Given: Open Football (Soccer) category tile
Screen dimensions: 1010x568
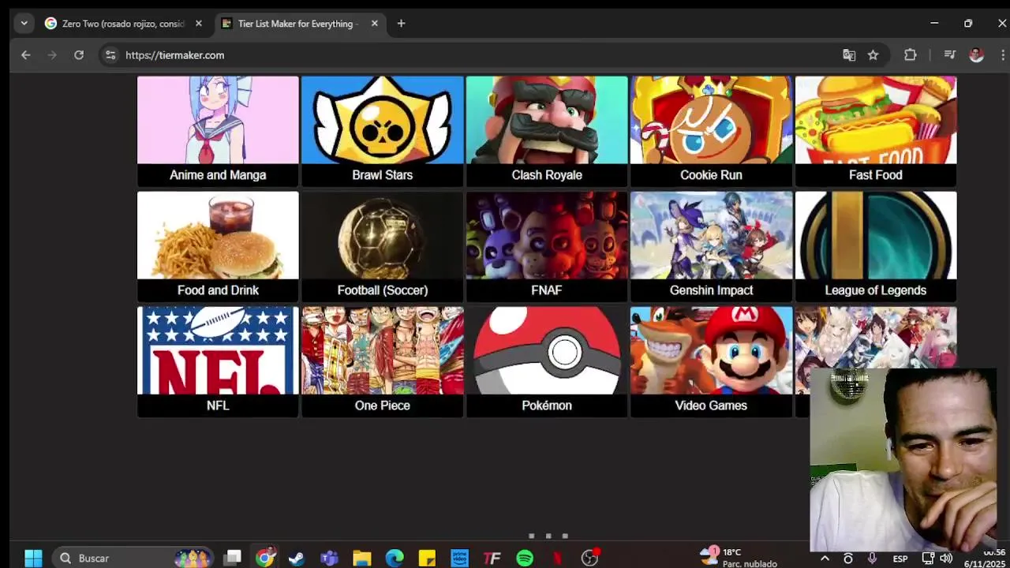Looking at the screenshot, I should (382, 246).
